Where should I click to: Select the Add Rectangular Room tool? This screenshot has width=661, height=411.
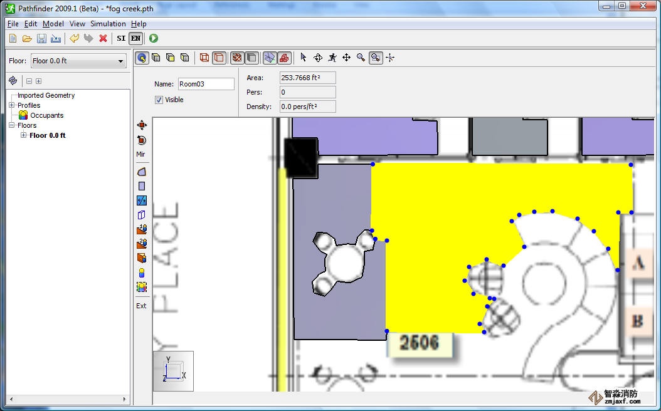click(142, 186)
